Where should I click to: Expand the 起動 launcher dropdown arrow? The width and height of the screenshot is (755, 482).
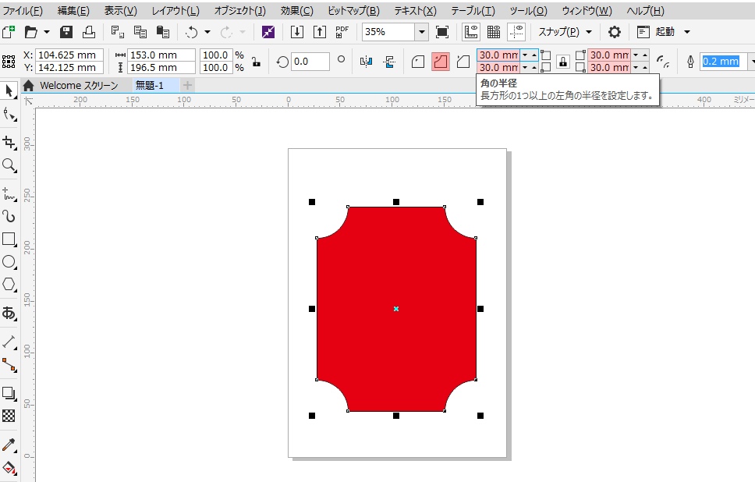click(x=687, y=32)
